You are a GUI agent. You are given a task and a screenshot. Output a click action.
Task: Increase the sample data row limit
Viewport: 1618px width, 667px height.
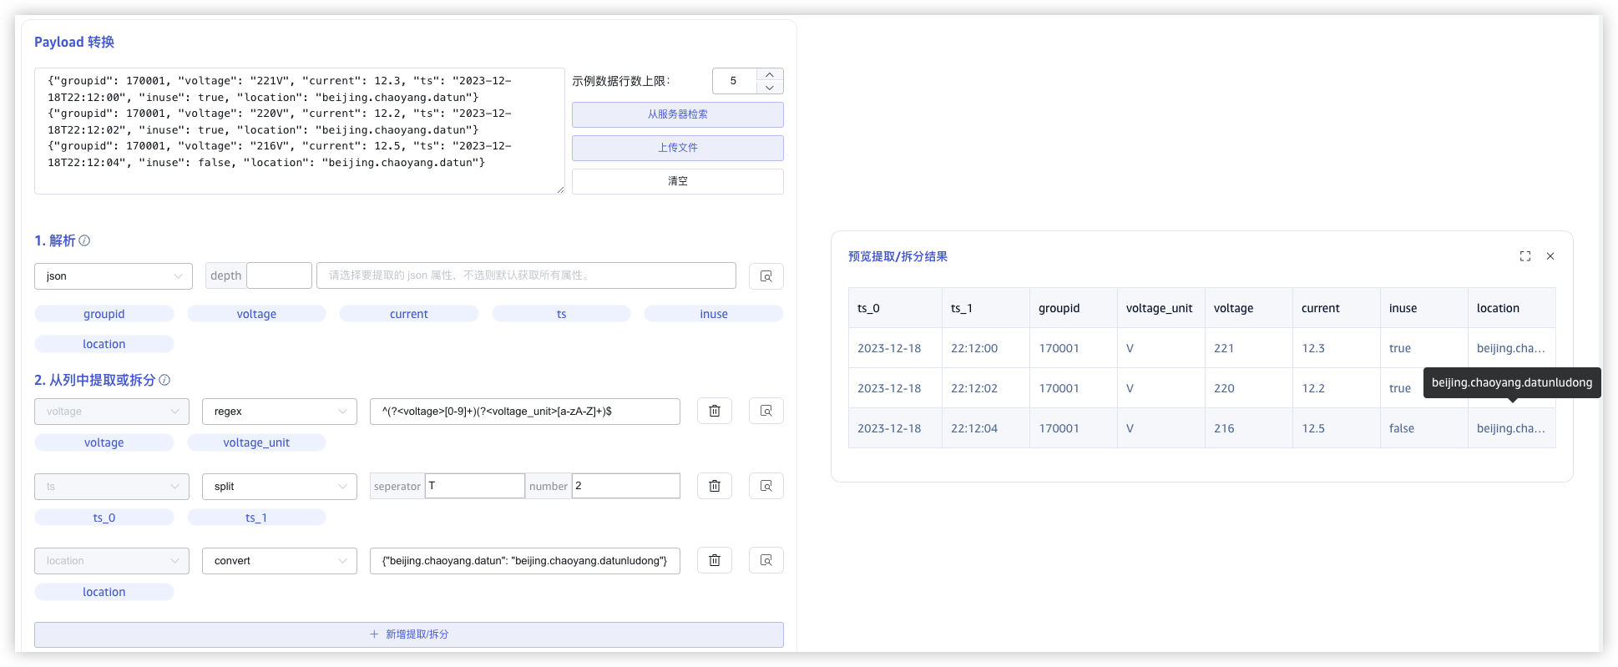(x=770, y=75)
